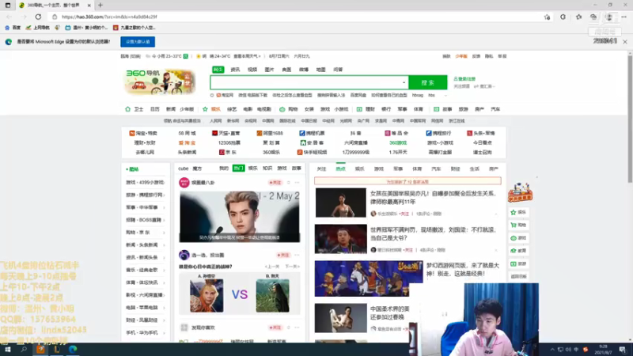Image resolution: width=633 pixels, height=356 pixels.
Task: Open the Edge settings and more menu
Action: pyautogui.click(x=624, y=17)
